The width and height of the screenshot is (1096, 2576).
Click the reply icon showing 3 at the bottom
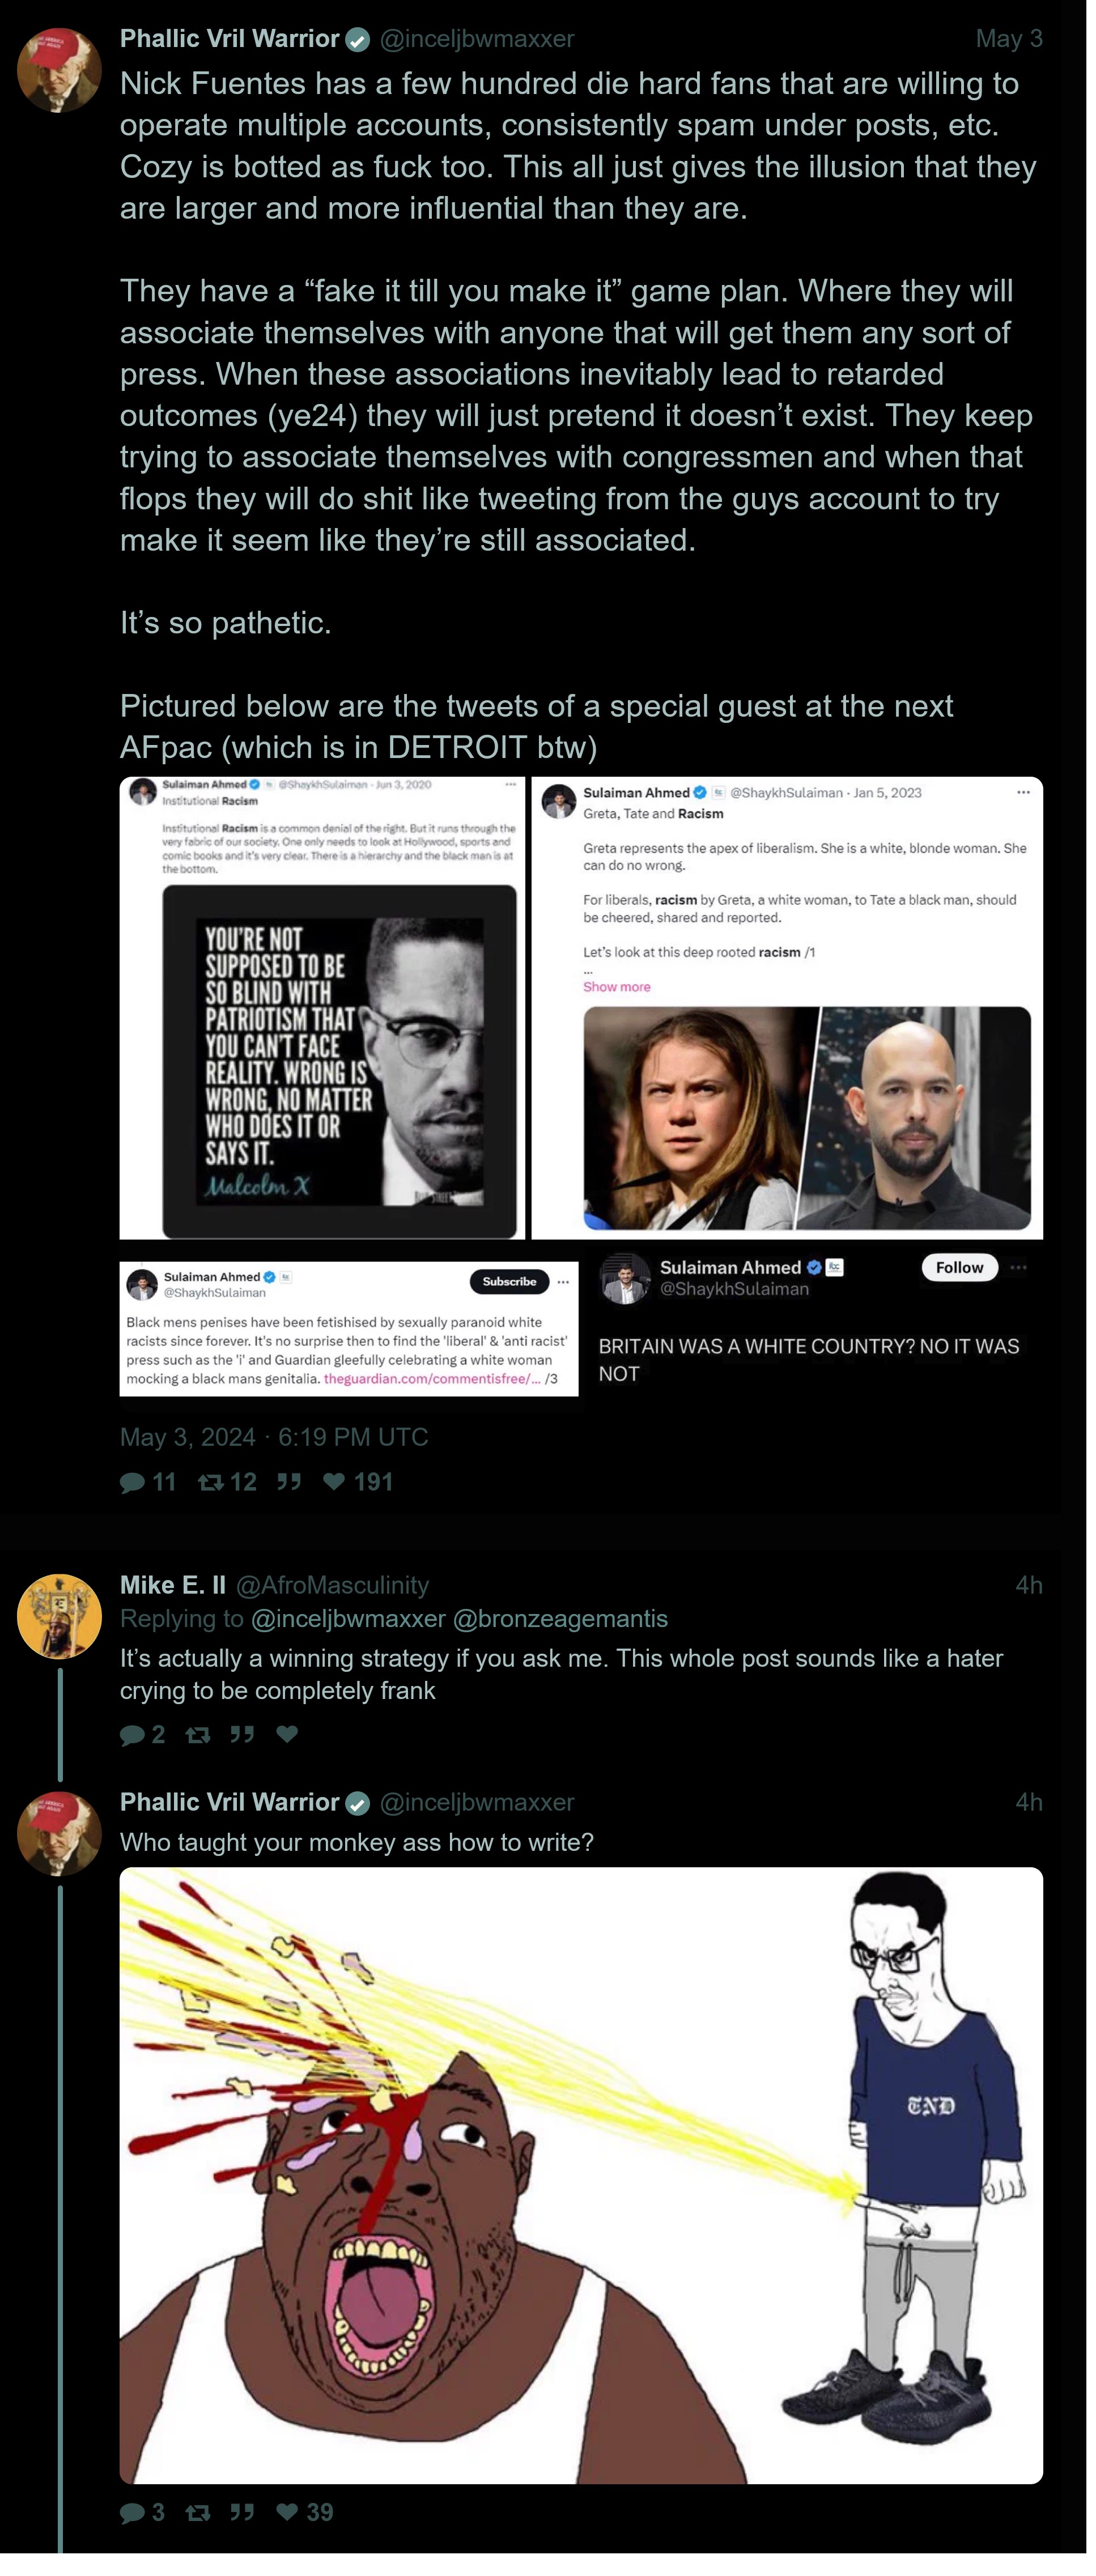point(132,2512)
